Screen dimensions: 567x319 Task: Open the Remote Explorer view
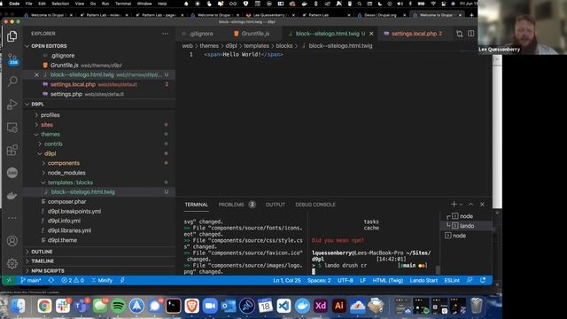click(x=12, y=128)
